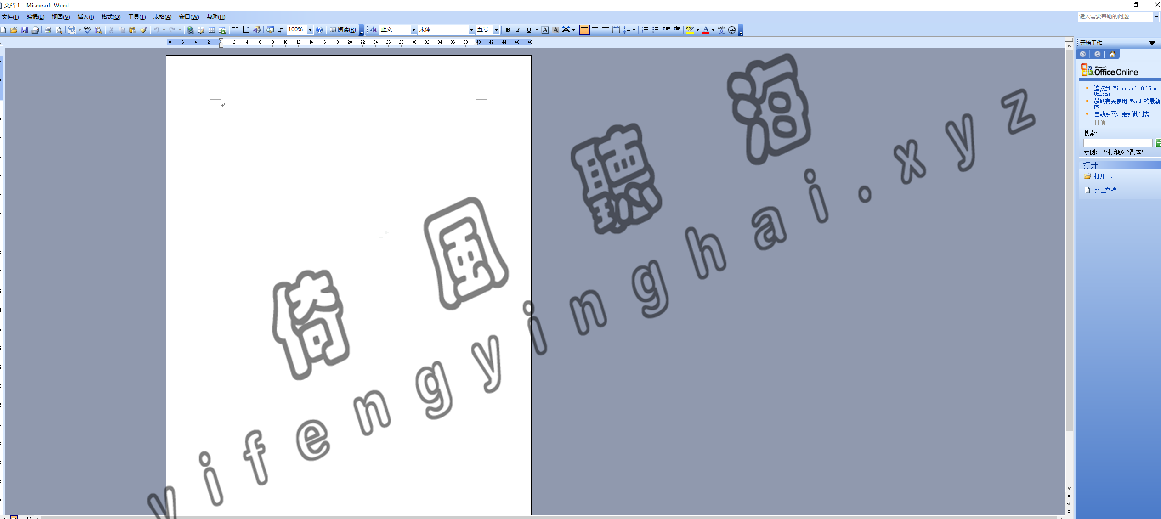Click the 打开... link in the task pane
This screenshot has height=519, width=1161.
[x=1103, y=176]
